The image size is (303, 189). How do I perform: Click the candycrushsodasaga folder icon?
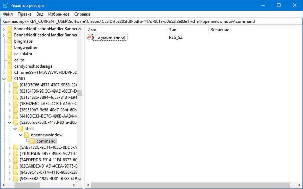point(10,66)
